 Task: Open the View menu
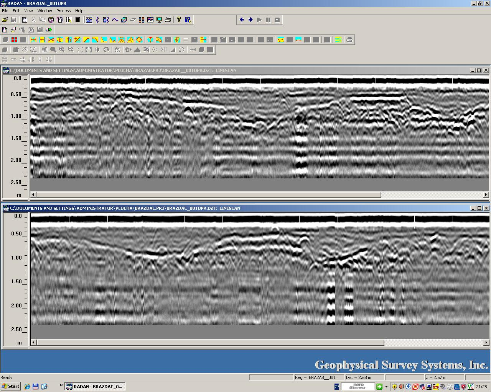coord(28,11)
